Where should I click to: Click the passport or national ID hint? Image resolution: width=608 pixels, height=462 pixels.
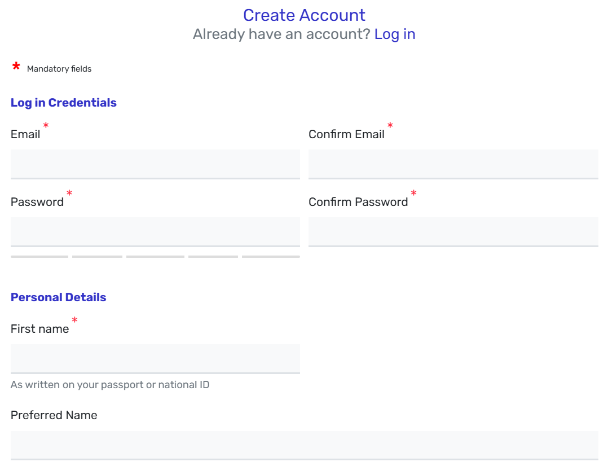(x=110, y=385)
